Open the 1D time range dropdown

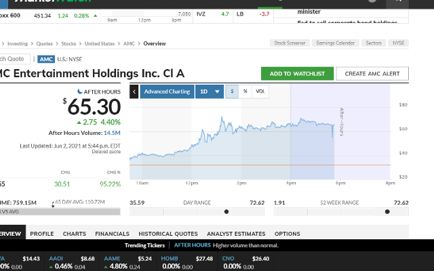(x=210, y=91)
